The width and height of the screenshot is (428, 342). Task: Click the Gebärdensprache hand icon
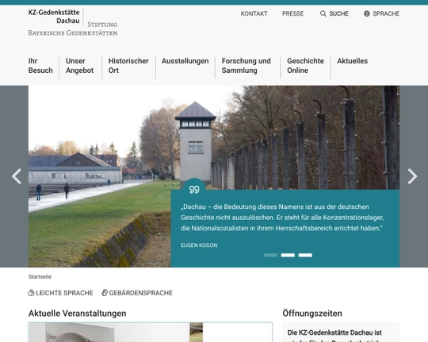(105, 293)
